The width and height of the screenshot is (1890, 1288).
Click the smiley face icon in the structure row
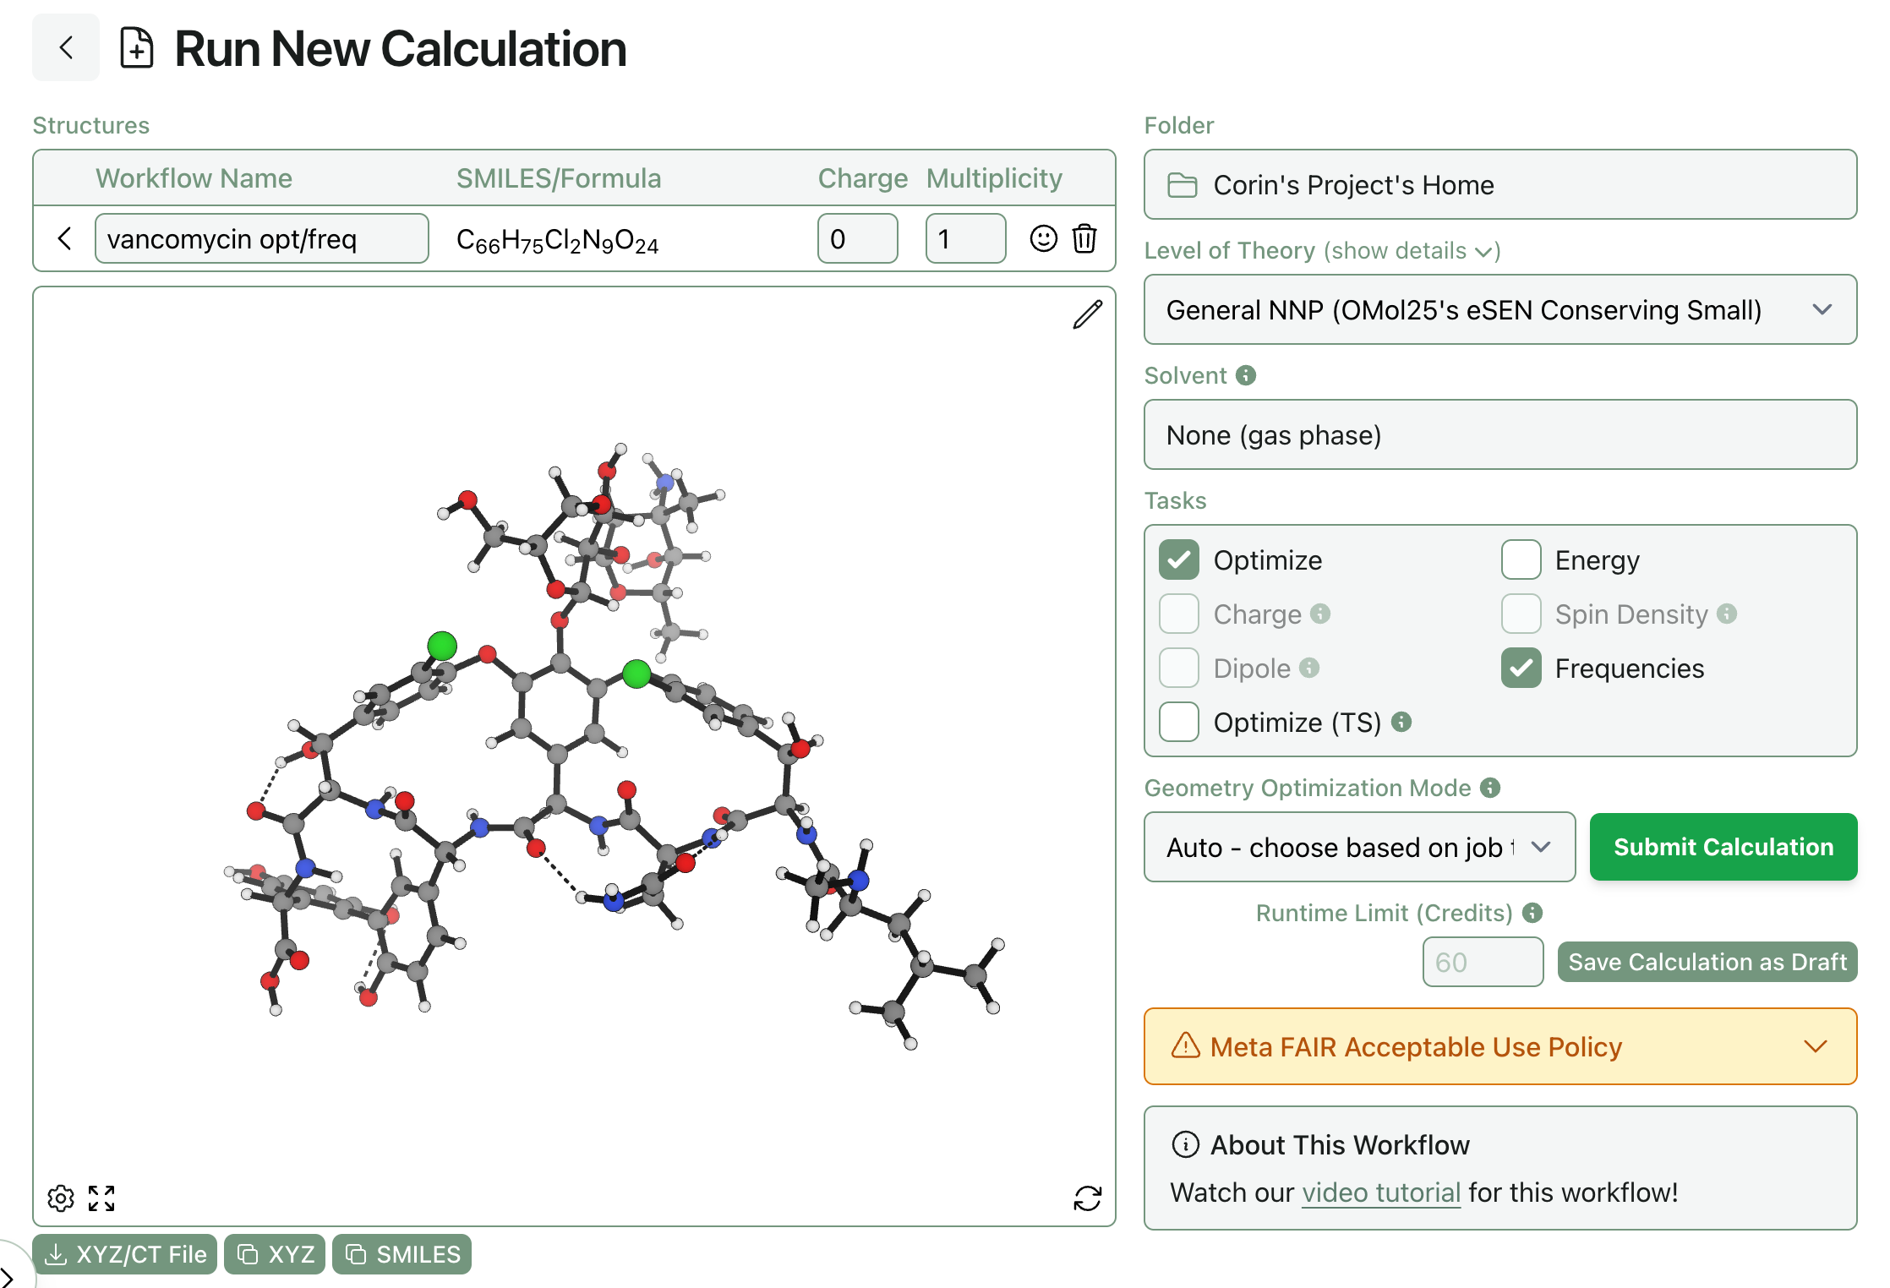click(x=1043, y=239)
